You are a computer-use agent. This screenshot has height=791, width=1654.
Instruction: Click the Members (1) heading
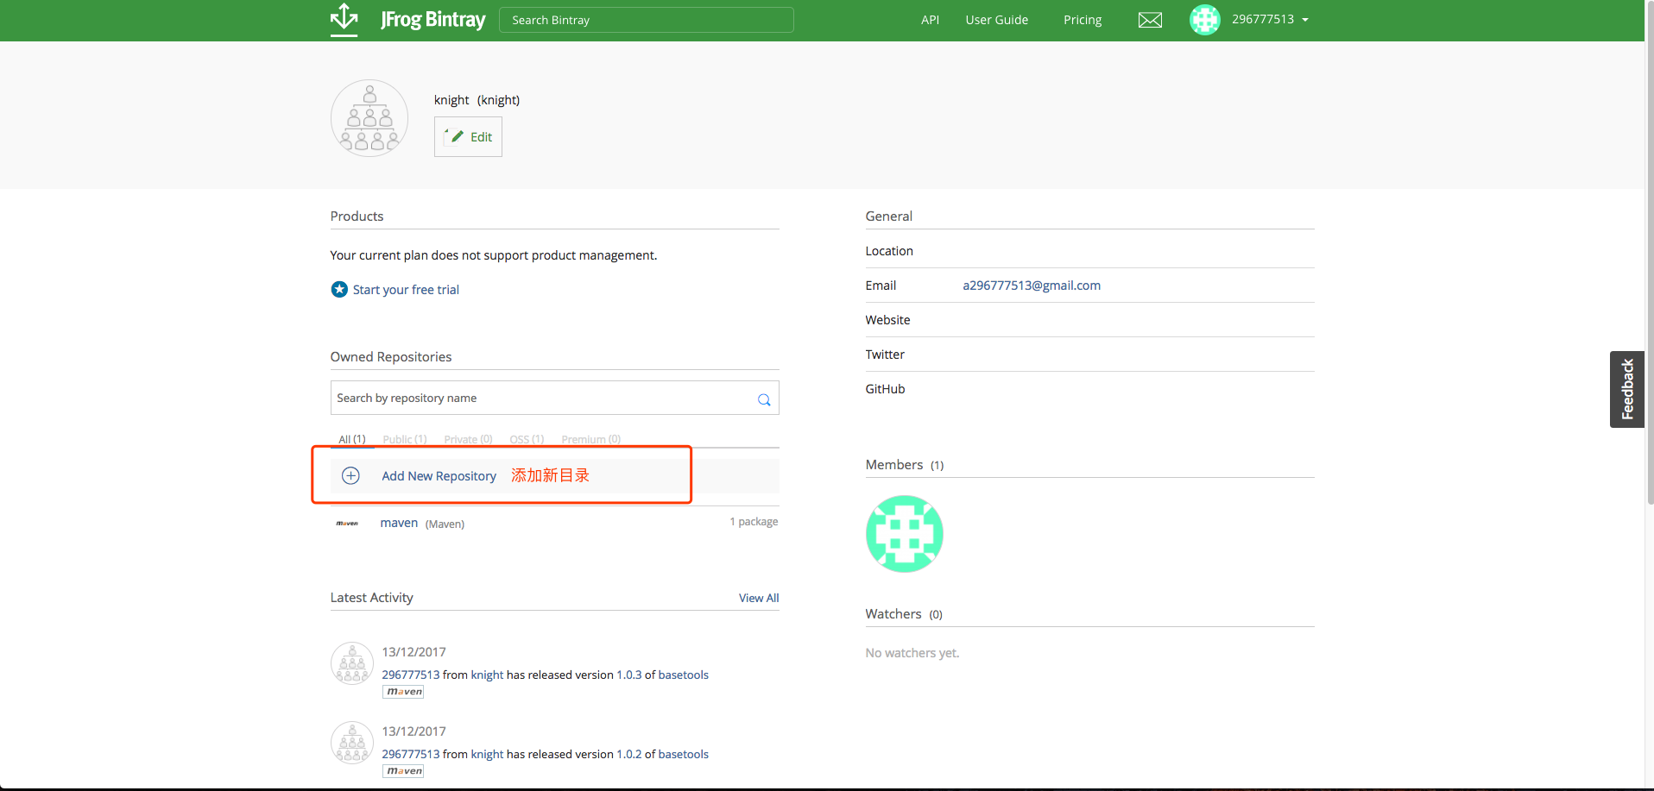click(x=905, y=465)
